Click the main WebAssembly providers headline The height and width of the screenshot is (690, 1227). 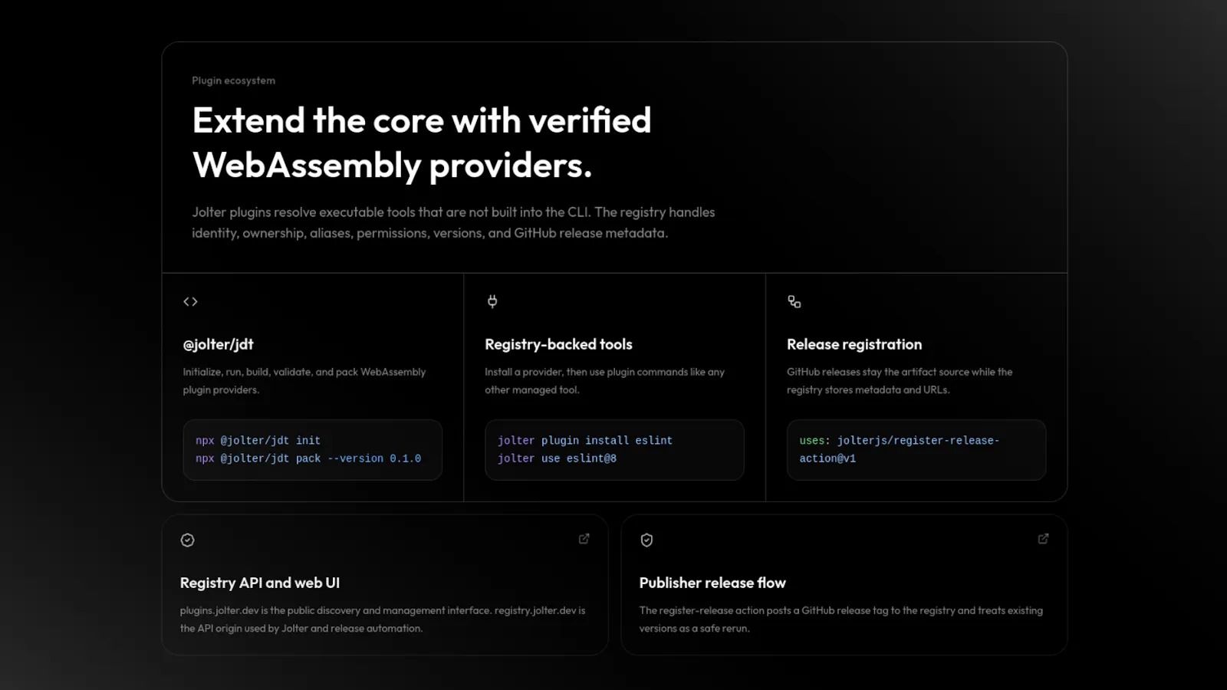coord(422,143)
